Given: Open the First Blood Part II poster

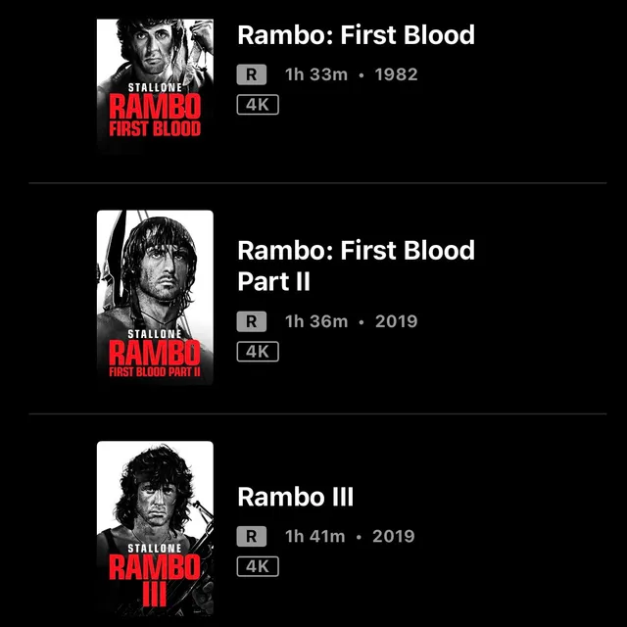Looking at the screenshot, I should pyautogui.click(x=155, y=297).
